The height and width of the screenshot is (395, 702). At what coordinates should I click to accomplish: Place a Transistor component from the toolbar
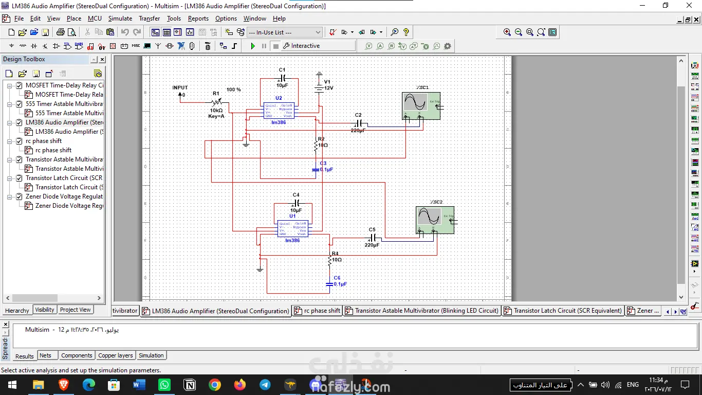tap(45, 46)
